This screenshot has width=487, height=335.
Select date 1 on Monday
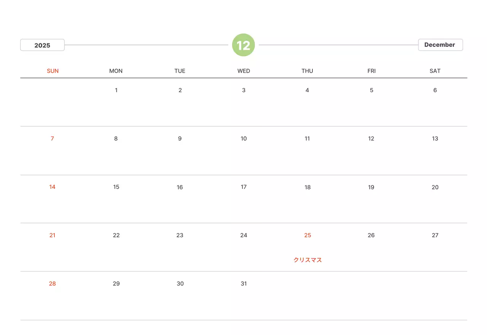116,90
